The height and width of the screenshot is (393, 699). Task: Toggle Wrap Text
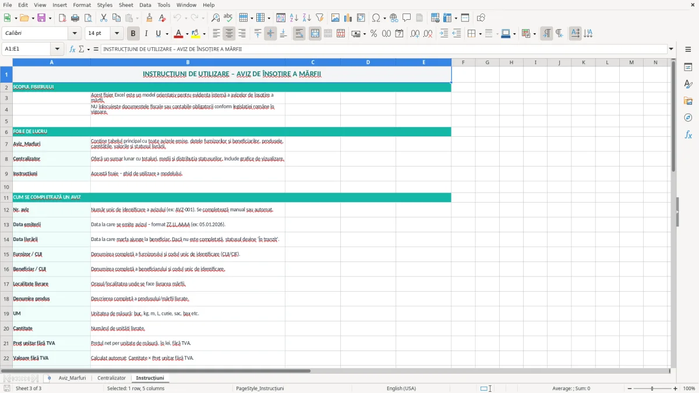point(299,34)
